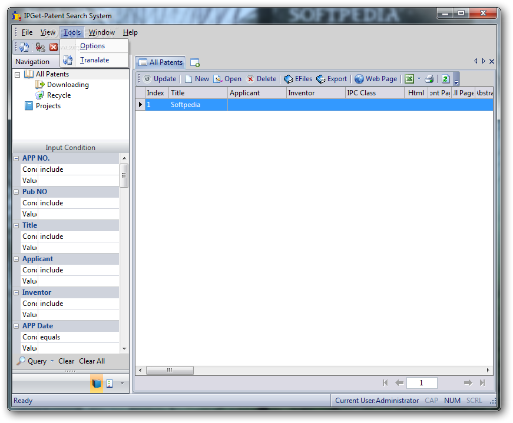Screen dimensions: 513x423
Task: Open the Web Page view
Action: click(x=376, y=79)
